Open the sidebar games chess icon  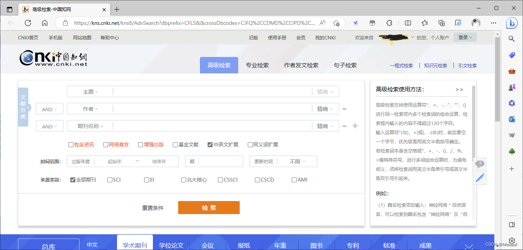tap(512, 87)
